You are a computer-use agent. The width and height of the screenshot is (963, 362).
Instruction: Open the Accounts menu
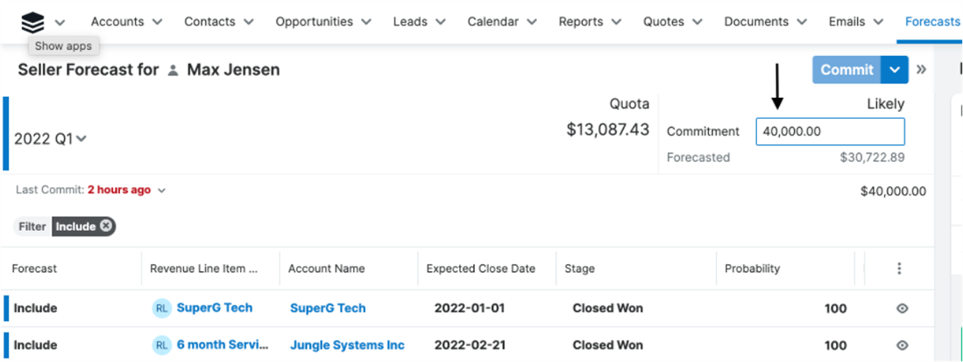[x=126, y=22]
